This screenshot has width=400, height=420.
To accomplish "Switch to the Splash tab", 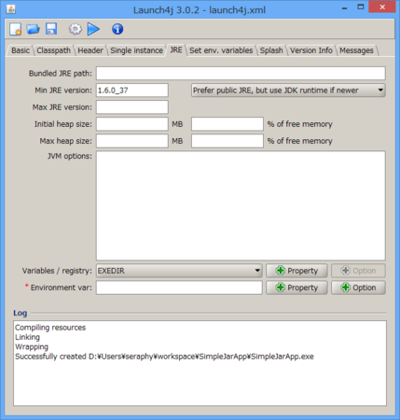I will pos(271,50).
